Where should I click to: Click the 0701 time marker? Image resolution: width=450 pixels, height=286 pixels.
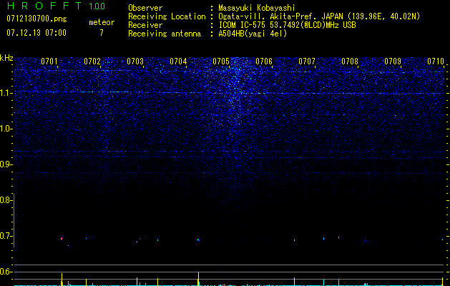tap(49, 61)
